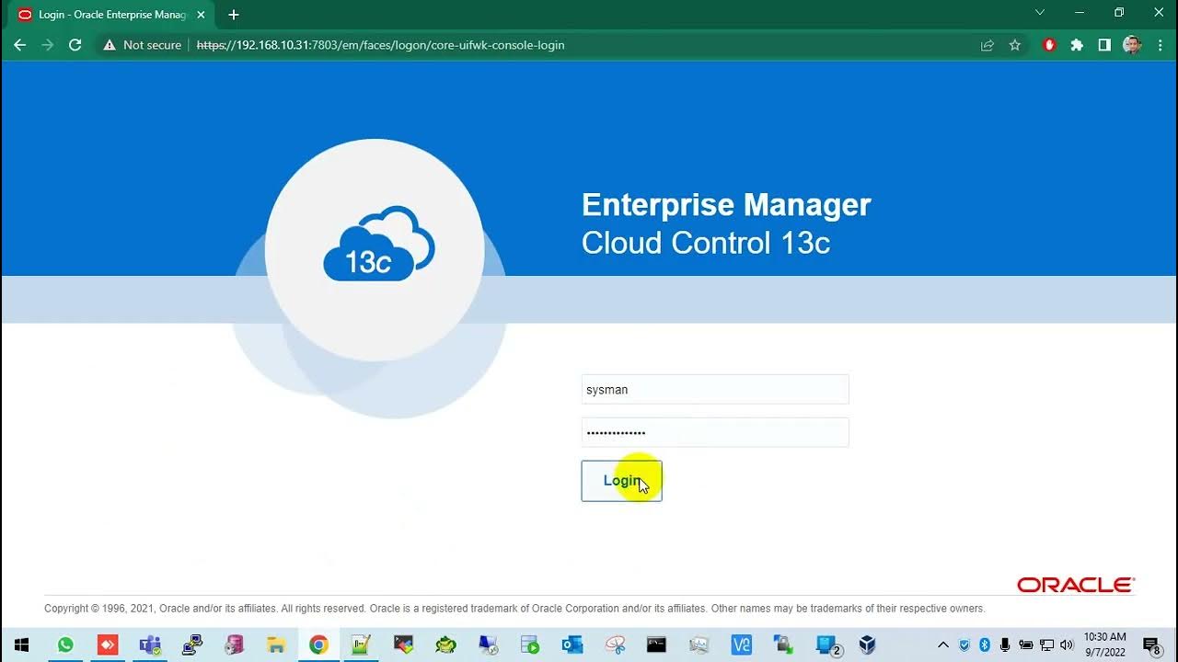Screen dimensions: 1178x662
Task: Bookmark this page with star icon
Action: pos(1015,45)
